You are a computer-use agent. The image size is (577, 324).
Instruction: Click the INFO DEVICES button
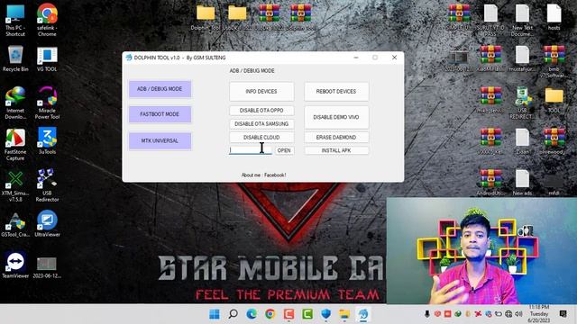click(261, 92)
